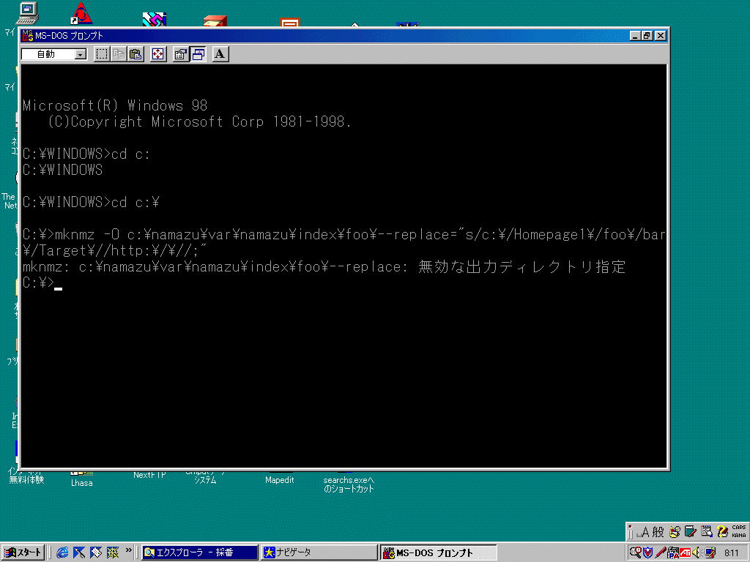This screenshot has width=750, height=562.
Task: Select the システム desktop icon label
Action: 205,480
